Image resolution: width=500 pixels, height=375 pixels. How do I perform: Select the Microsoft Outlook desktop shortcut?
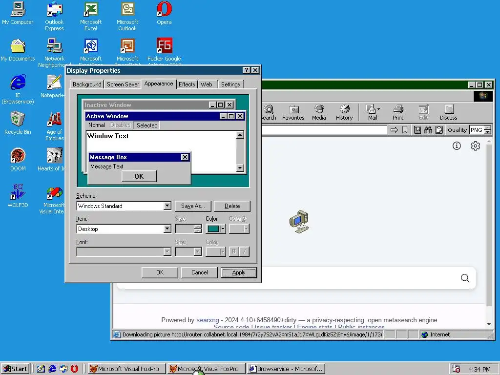[127, 16]
